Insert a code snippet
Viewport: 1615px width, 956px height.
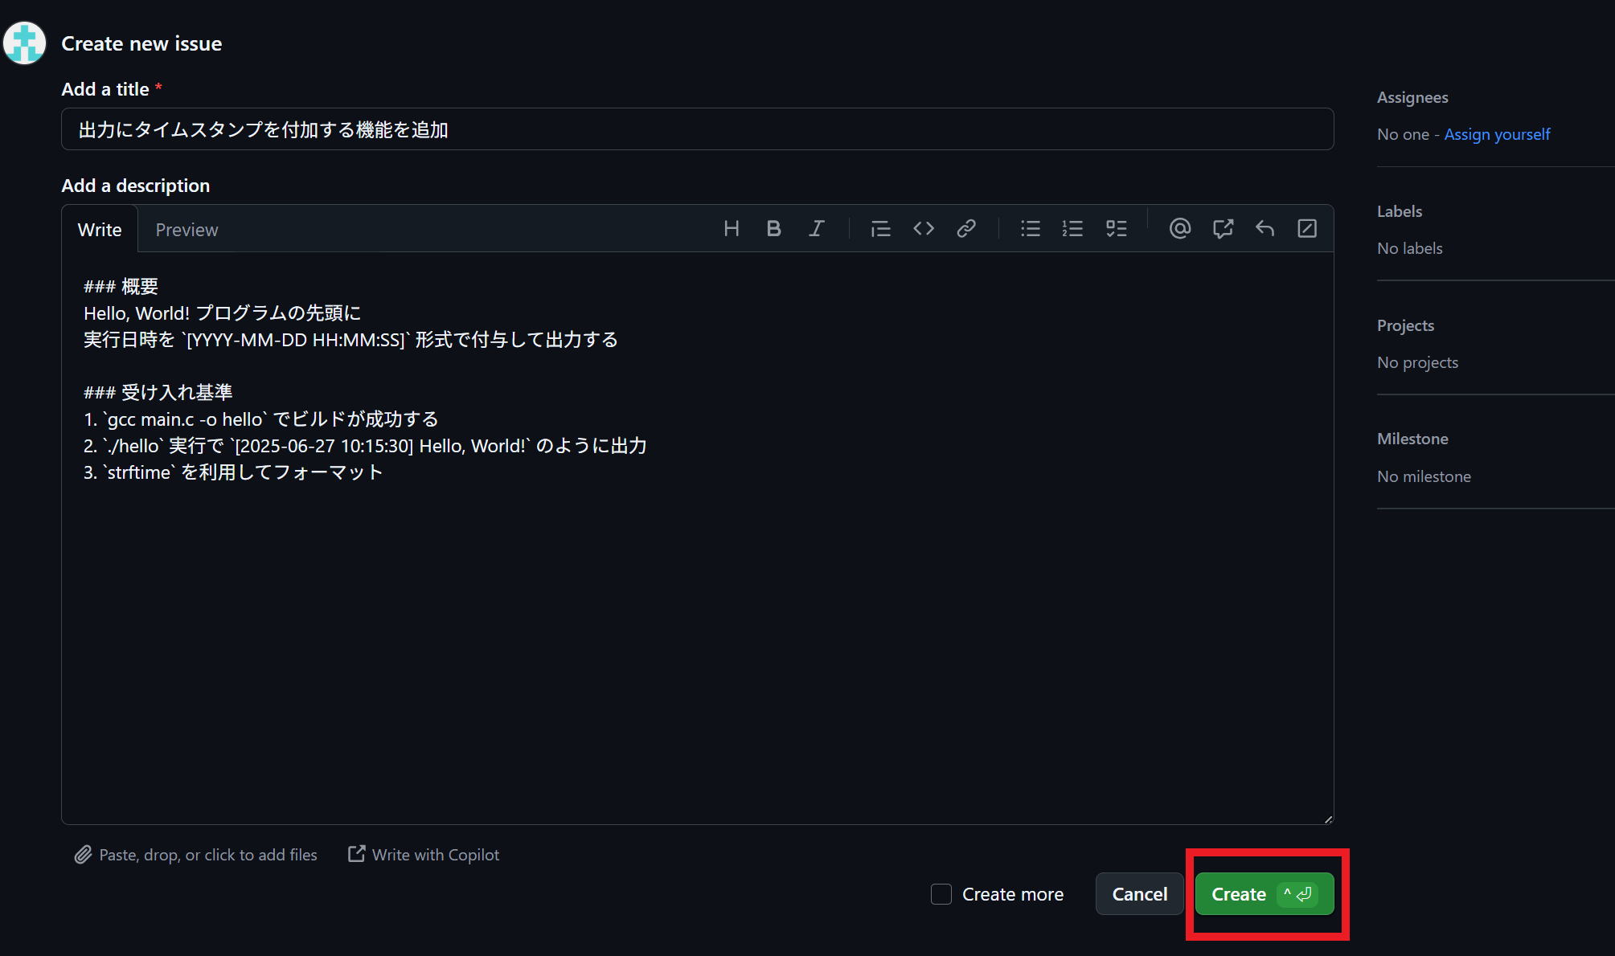[x=924, y=228]
